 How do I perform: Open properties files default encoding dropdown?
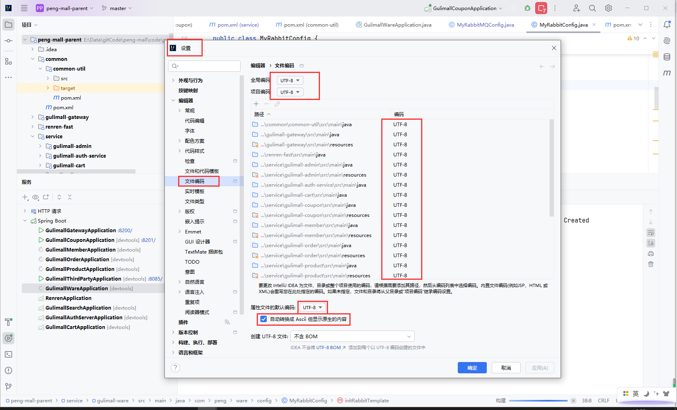click(x=312, y=307)
